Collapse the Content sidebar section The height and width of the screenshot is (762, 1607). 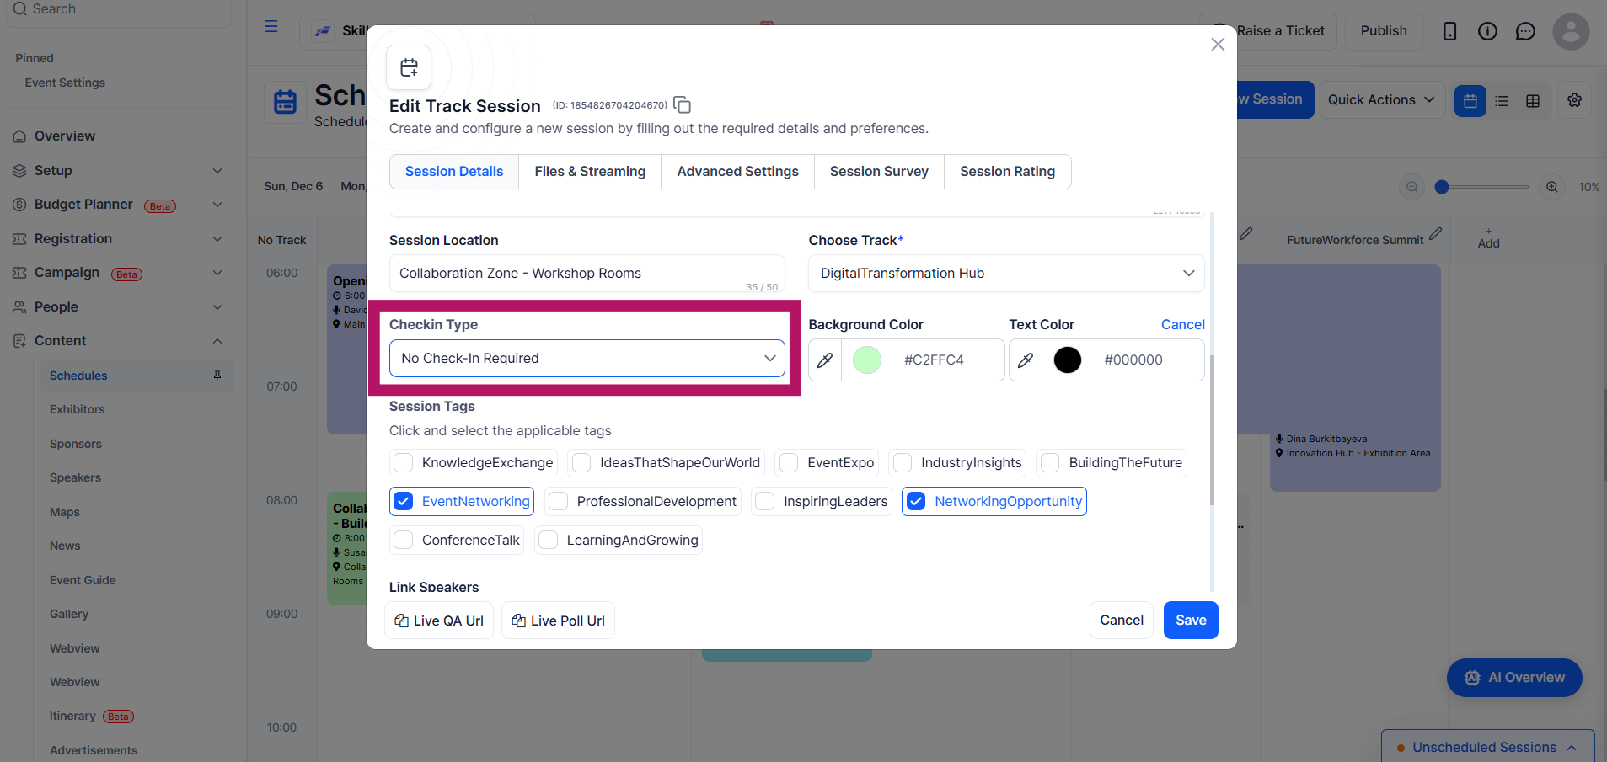tap(217, 341)
